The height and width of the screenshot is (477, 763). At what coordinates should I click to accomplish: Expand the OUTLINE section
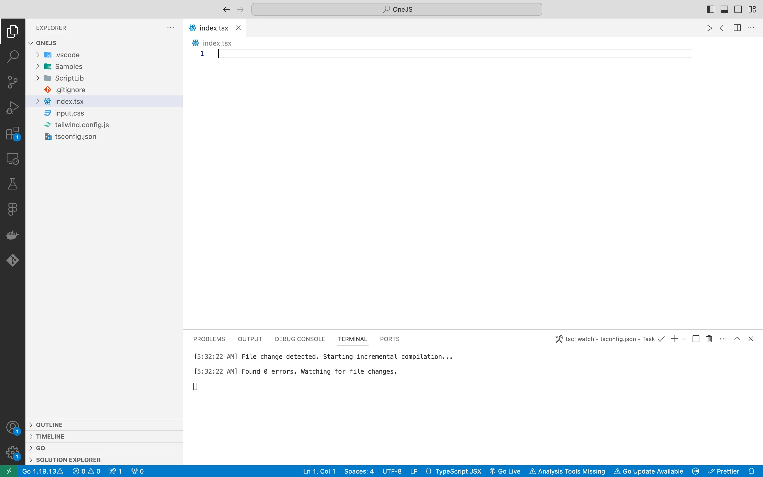(x=104, y=425)
